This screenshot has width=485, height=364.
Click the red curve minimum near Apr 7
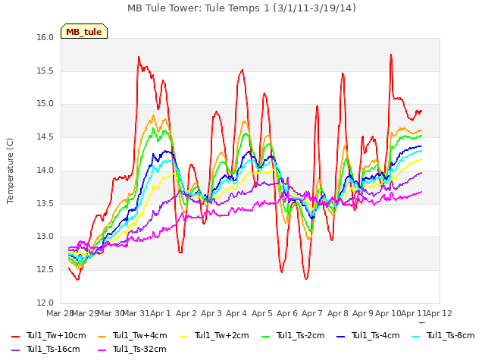point(306,279)
